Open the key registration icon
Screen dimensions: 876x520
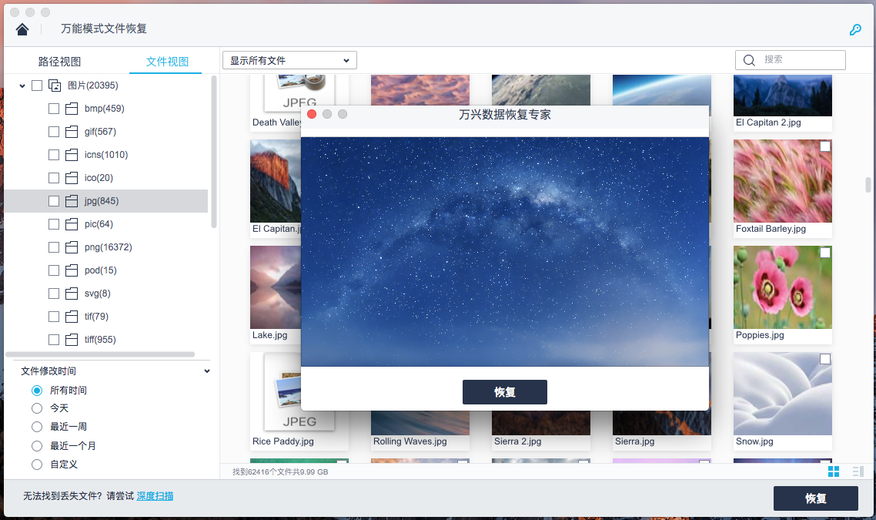coord(855,29)
